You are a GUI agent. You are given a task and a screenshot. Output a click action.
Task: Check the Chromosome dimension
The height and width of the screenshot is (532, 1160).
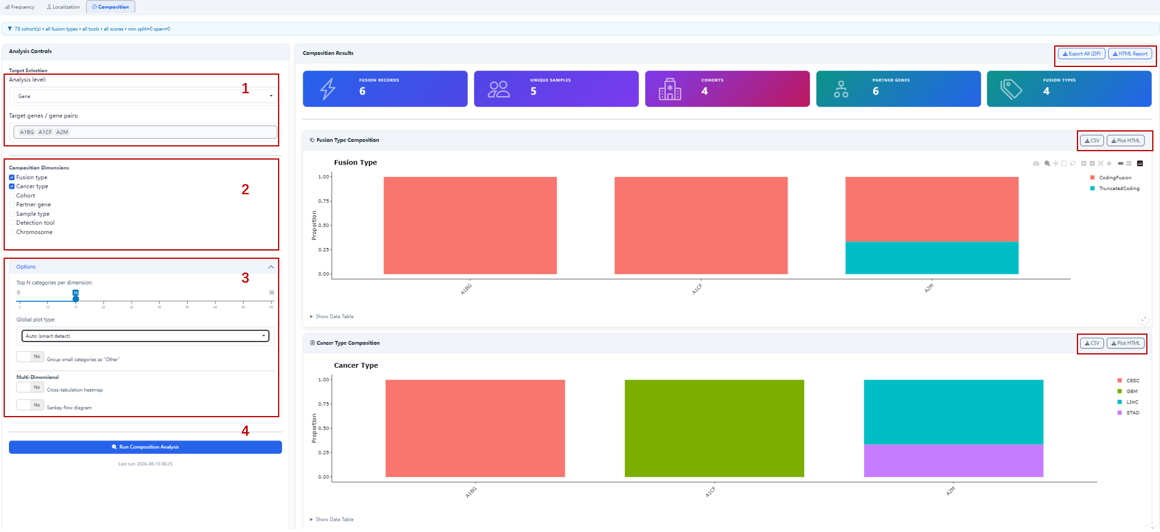(12, 232)
